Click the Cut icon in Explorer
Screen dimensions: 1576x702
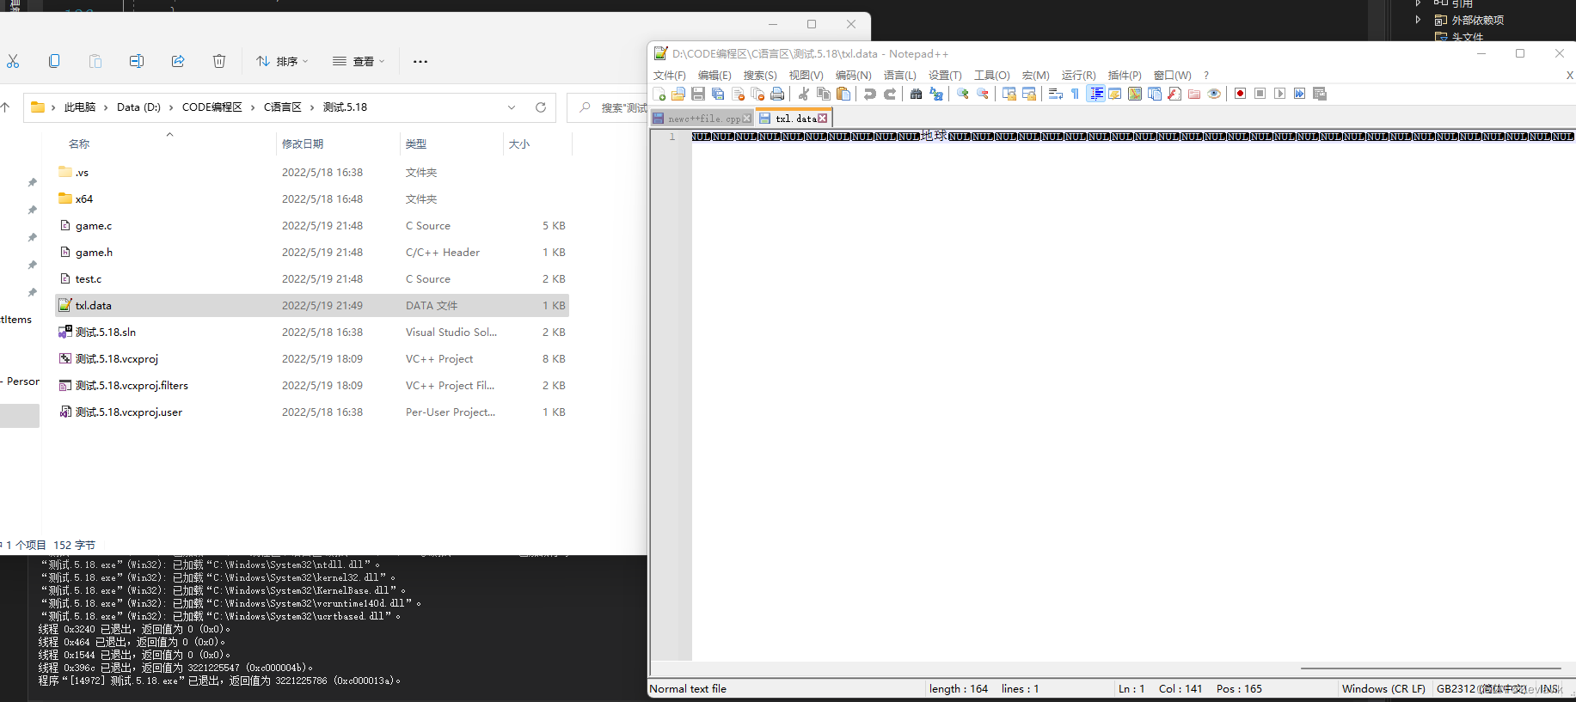tap(13, 61)
